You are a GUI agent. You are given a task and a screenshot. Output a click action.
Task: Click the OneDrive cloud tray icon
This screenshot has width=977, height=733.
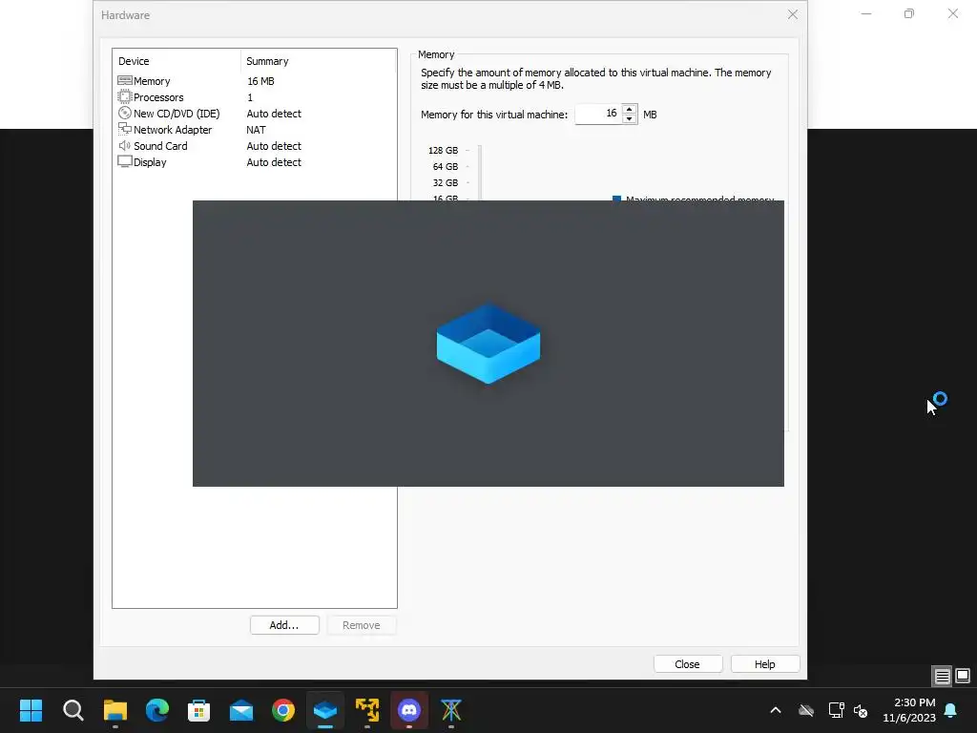[x=806, y=710]
